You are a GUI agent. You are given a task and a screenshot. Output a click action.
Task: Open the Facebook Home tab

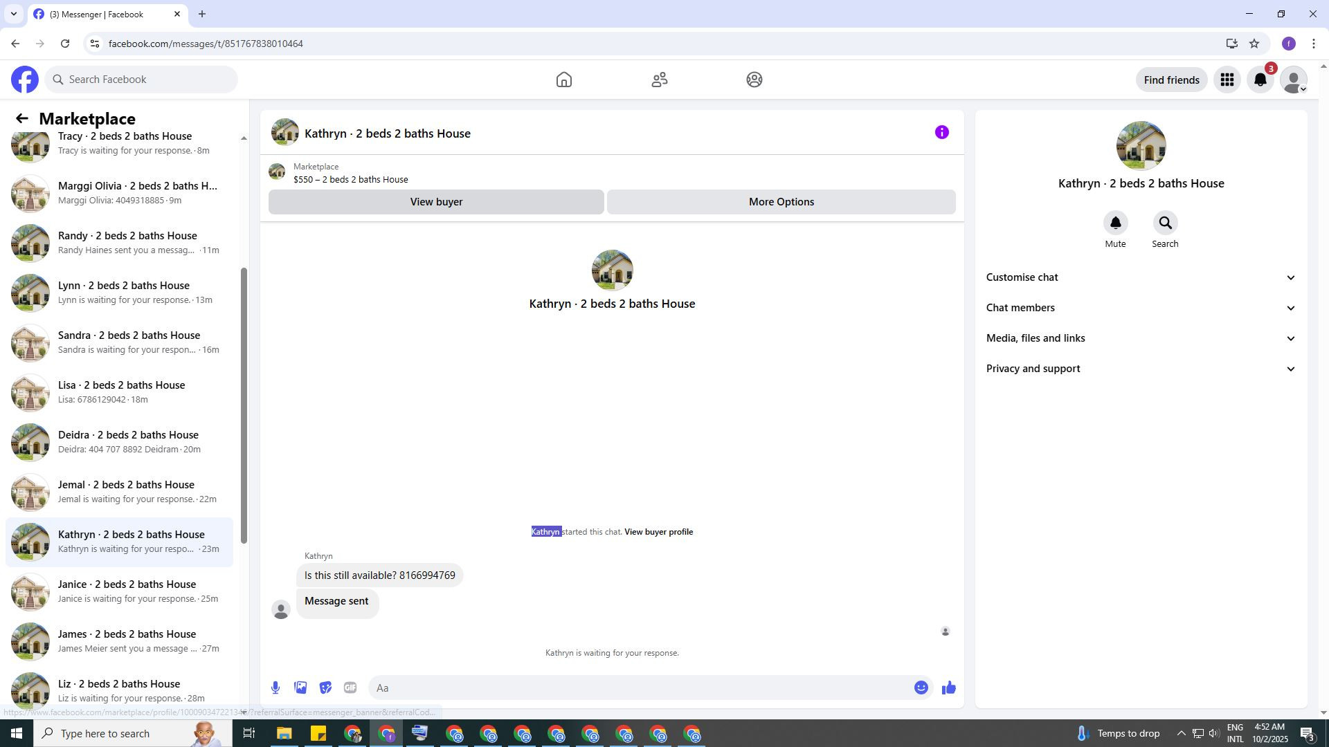click(x=564, y=80)
